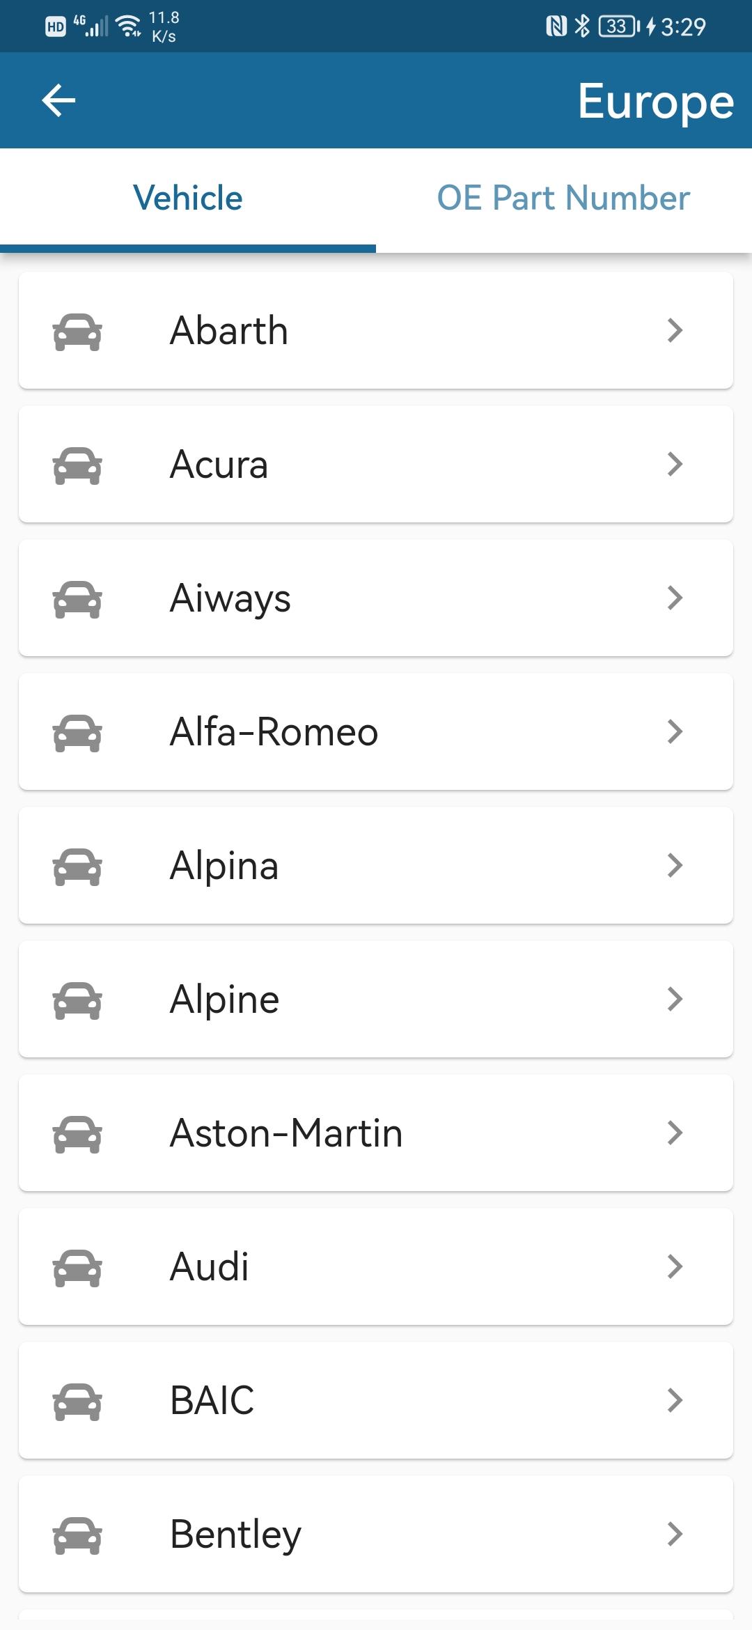The width and height of the screenshot is (752, 1630).
Task: Select the Vehicle tab
Action: (x=188, y=199)
